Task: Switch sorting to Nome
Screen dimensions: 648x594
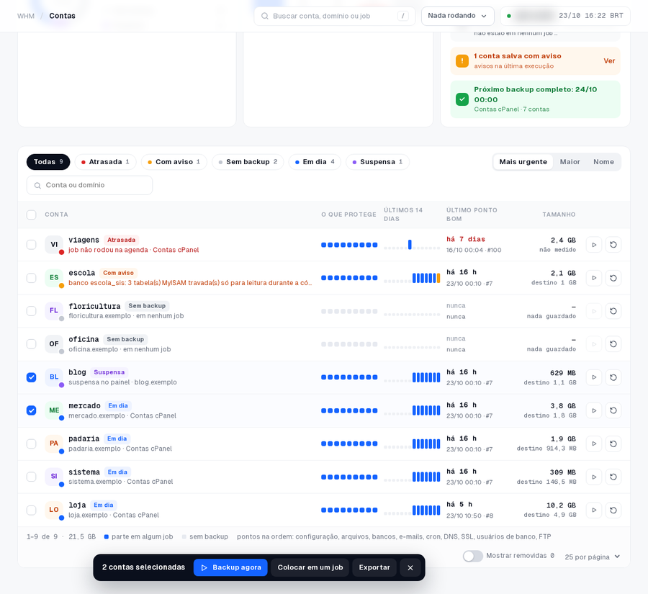Action: [603, 162]
